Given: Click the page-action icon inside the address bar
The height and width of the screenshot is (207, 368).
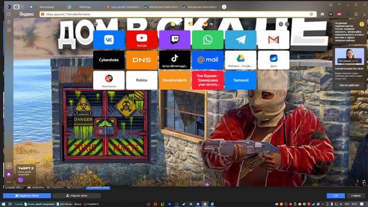Looking at the screenshot, I should click(x=312, y=14).
